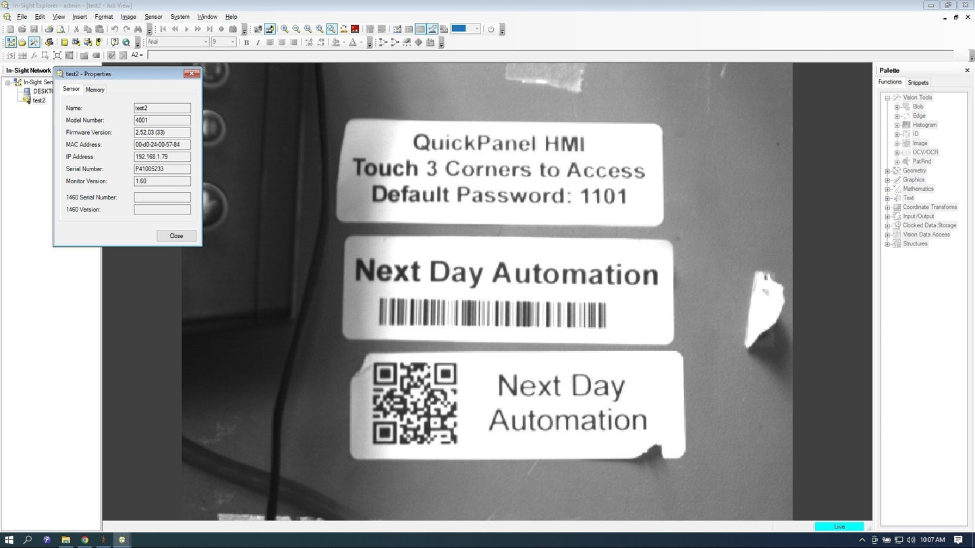
Task: Expand the Mathematics node in Palette
Action: [x=888, y=189]
